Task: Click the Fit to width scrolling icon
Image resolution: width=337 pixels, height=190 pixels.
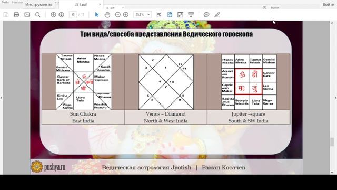Action: click(x=159, y=15)
